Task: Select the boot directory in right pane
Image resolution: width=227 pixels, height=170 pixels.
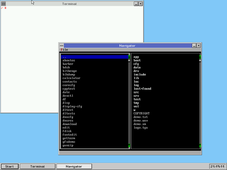Action: (137, 60)
